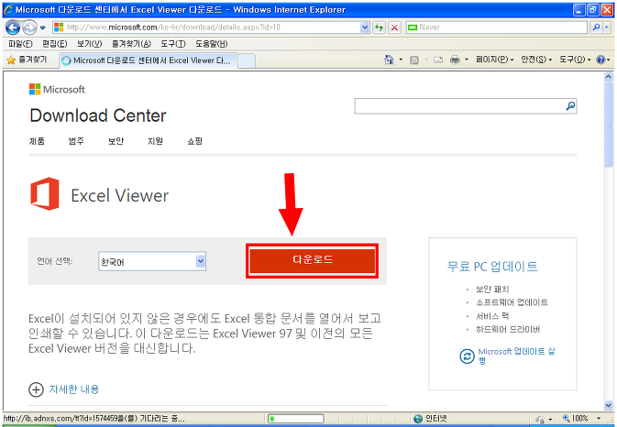Refresh the page using the green arrows icon

coord(379,27)
